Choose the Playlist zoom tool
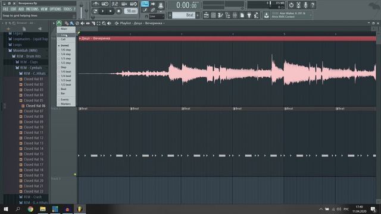The height and width of the screenshot is (214, 381). point(104,23)
